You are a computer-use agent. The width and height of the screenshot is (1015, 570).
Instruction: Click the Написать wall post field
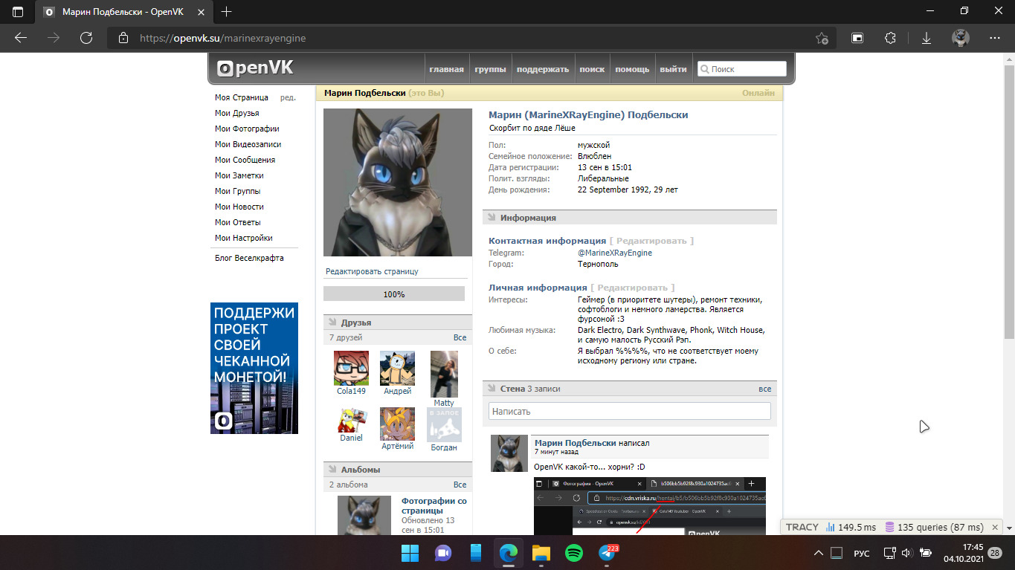pos(629,411)
